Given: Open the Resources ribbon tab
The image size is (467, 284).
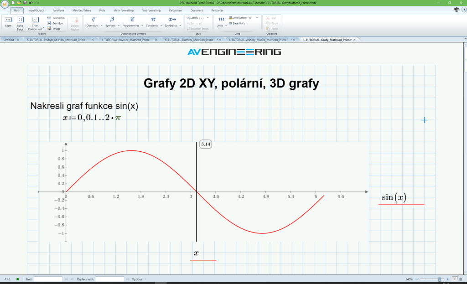Looking at the screenshot, I should tap(218, 10).
